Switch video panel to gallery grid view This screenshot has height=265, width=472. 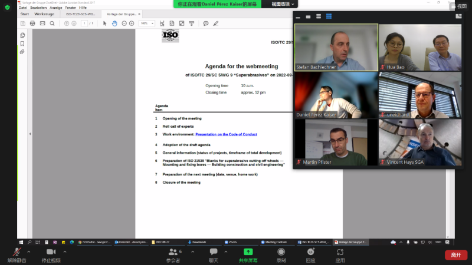329,16
